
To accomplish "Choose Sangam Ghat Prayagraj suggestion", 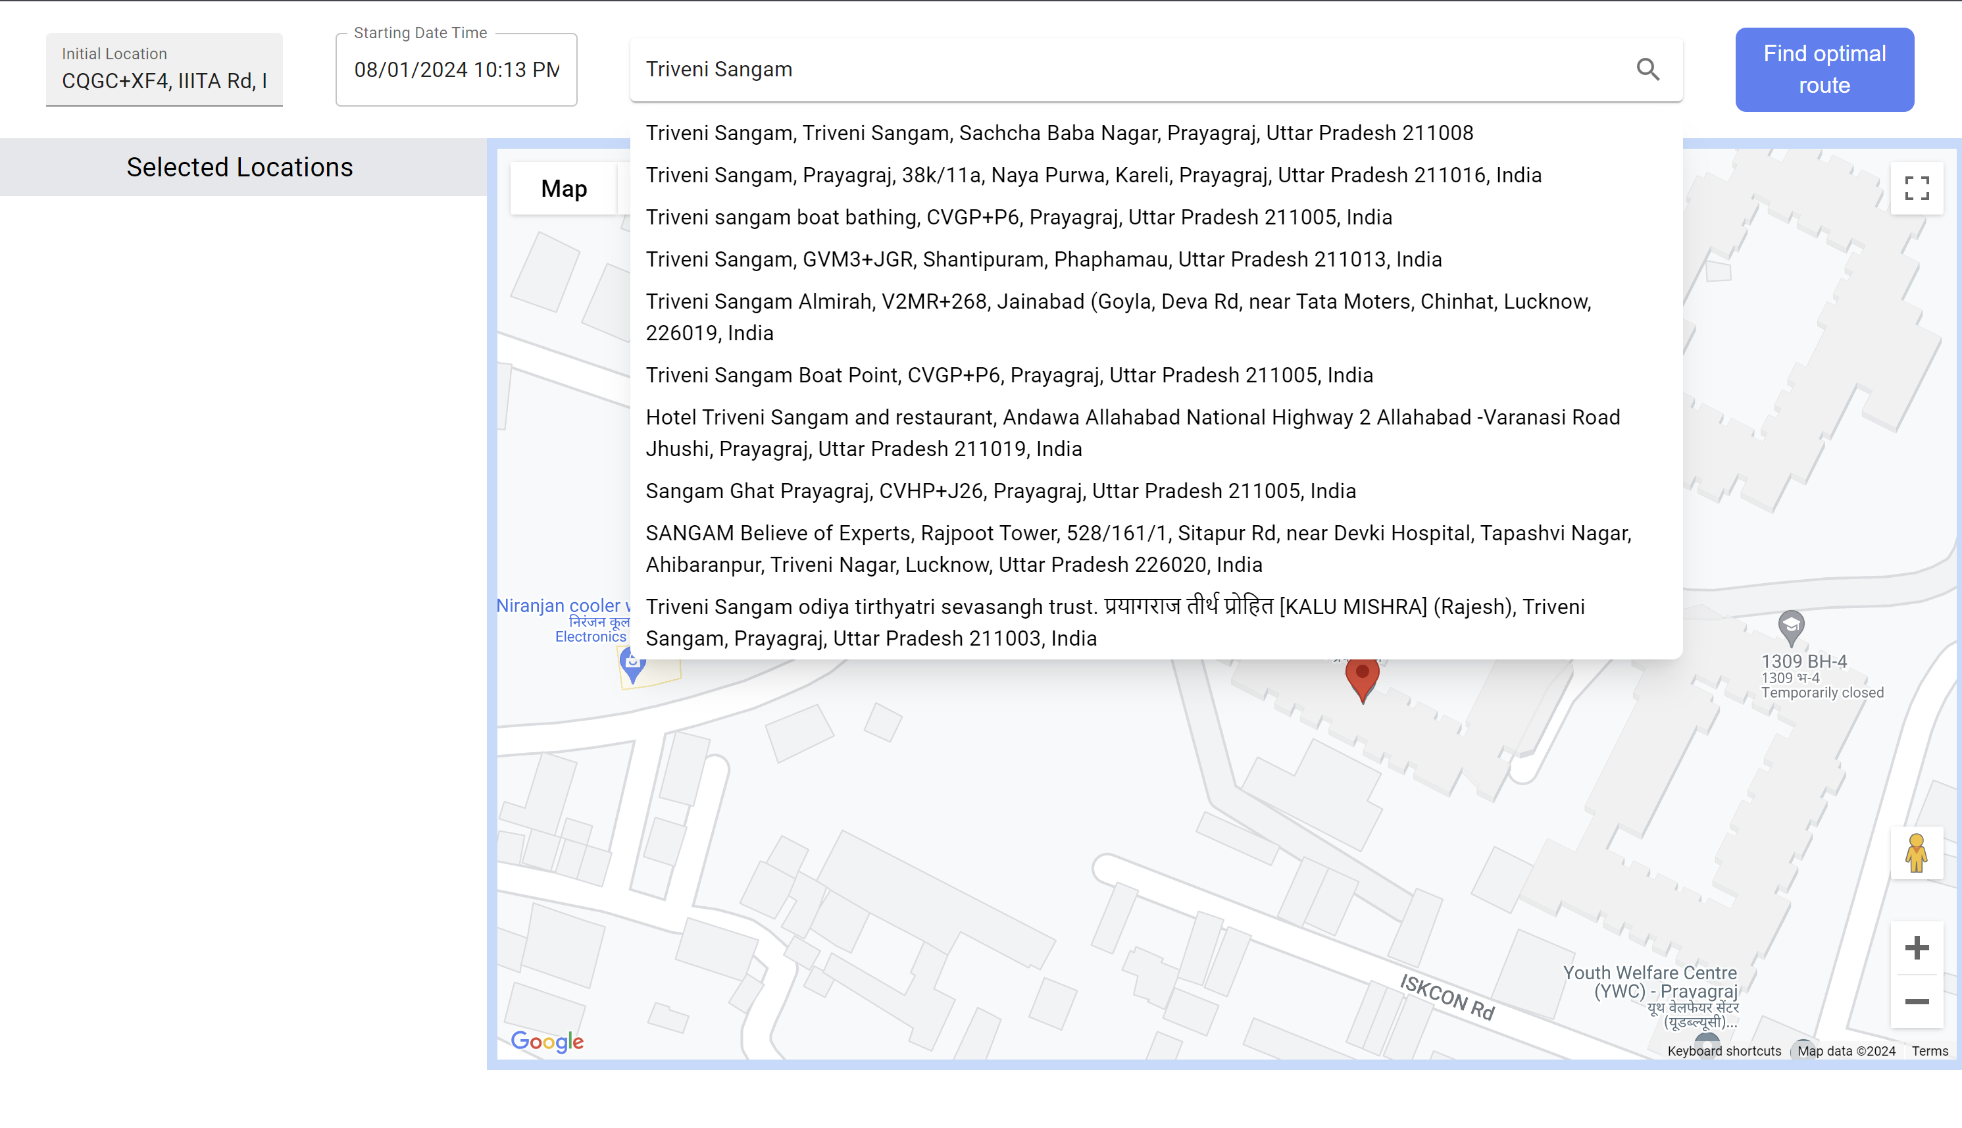I will click(x=1000, y=491).
